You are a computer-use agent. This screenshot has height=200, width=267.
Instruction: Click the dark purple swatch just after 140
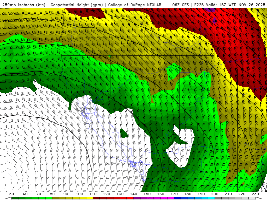137,198
